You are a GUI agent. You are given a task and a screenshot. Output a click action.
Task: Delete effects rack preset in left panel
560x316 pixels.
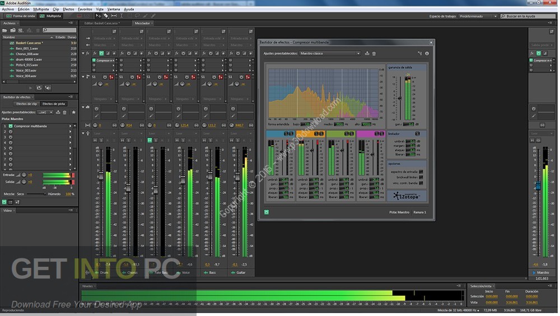click(64, 112)
